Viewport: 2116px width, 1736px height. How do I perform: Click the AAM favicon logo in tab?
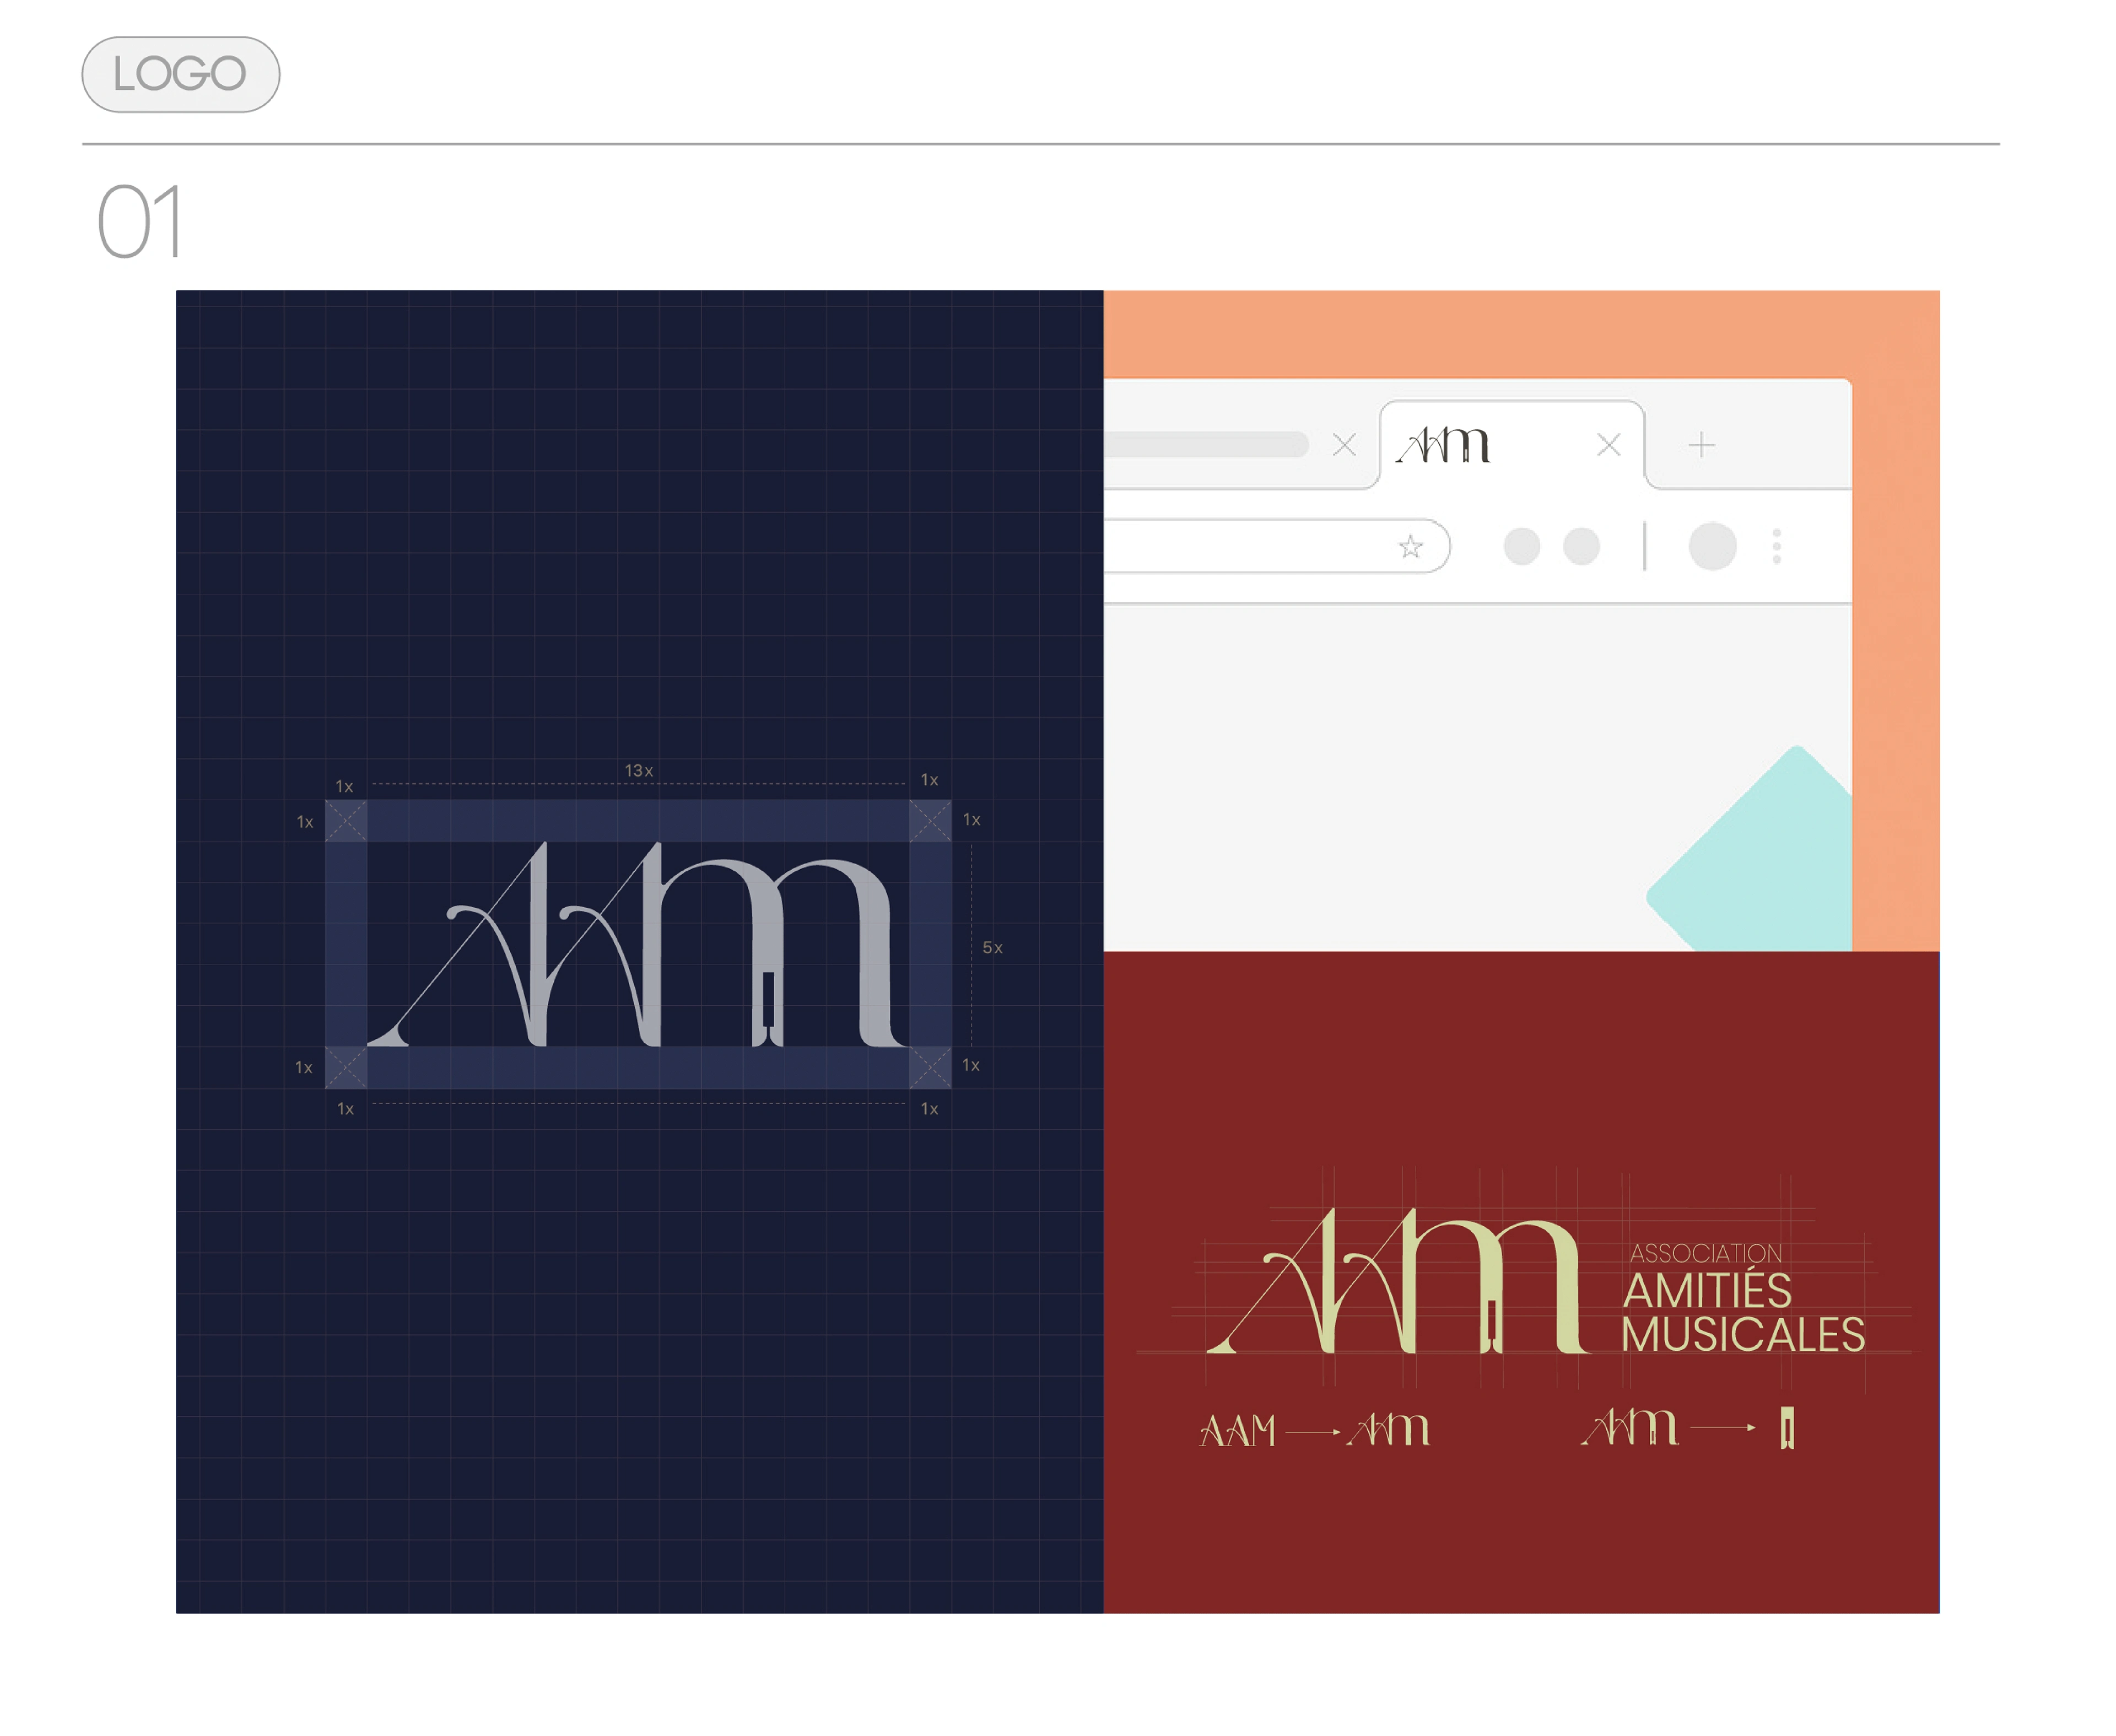click(x=1442, y=444)
